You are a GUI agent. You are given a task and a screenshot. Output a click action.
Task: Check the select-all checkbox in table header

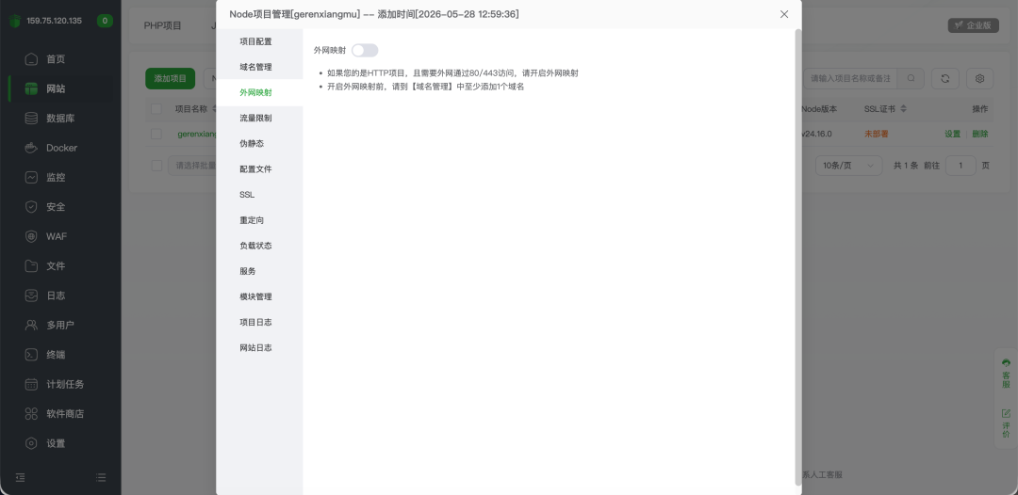point(156,109)
